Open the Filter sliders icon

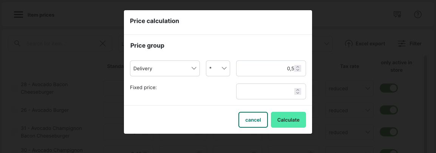pyautogui.click(x=402, y=44)
